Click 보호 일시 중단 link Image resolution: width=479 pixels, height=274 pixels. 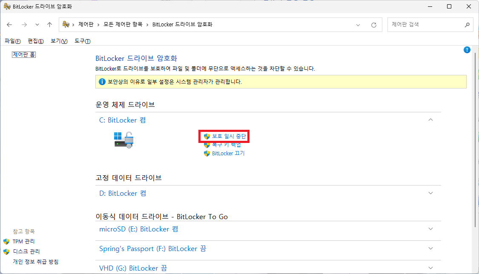point(229,136)
